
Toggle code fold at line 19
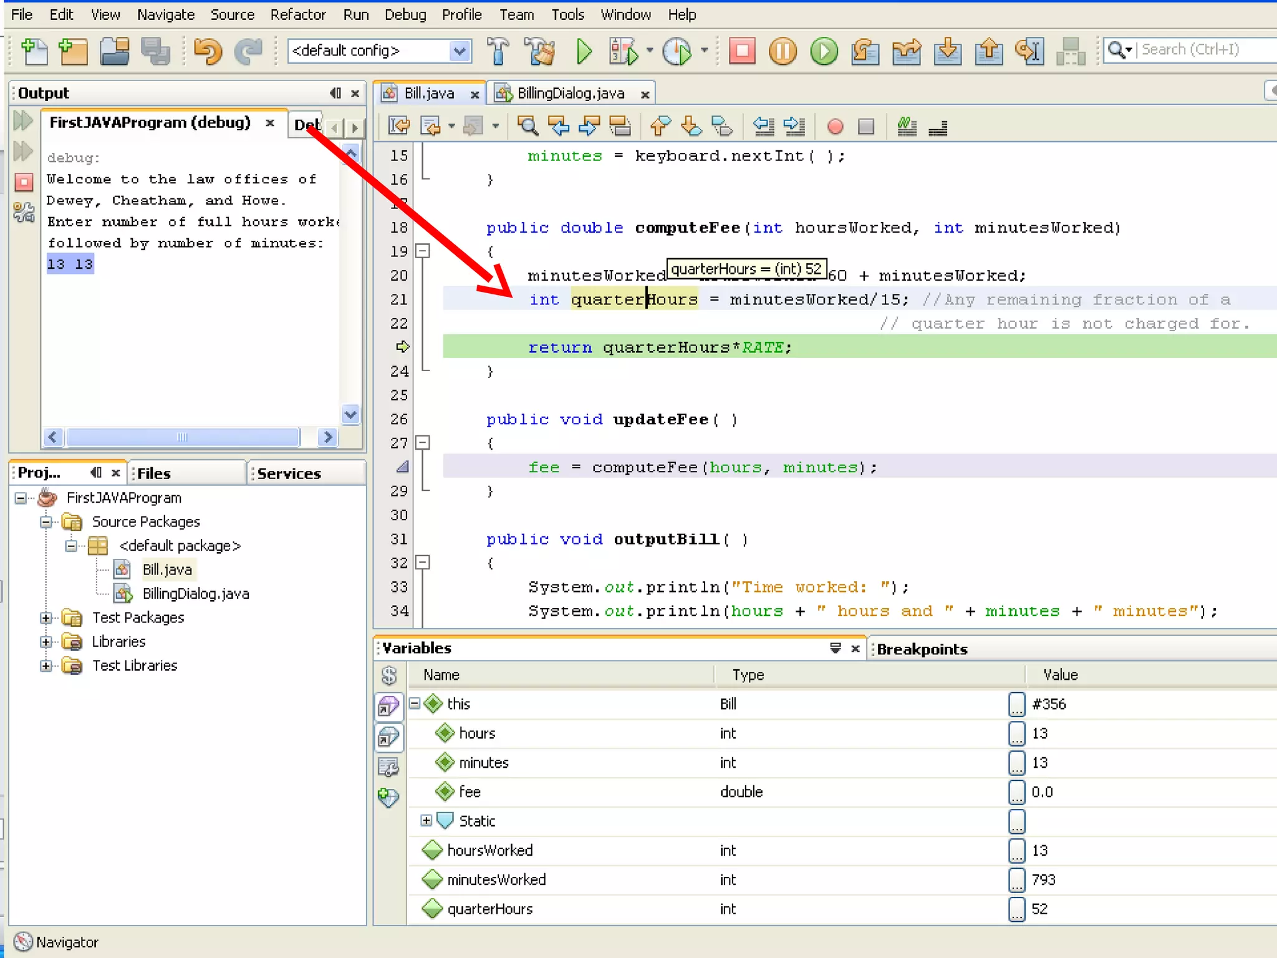point(423,251)
